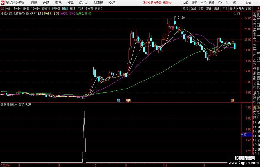The height and width of the screenshot is (167, 260).
Task: Toggle the left panel layout icon
Action: click(x=2, y=9)
